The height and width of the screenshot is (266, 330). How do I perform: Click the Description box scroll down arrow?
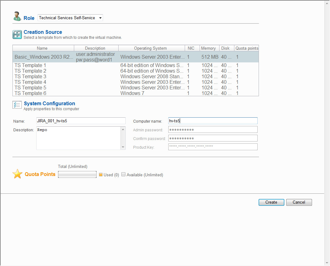pos(123,147)
